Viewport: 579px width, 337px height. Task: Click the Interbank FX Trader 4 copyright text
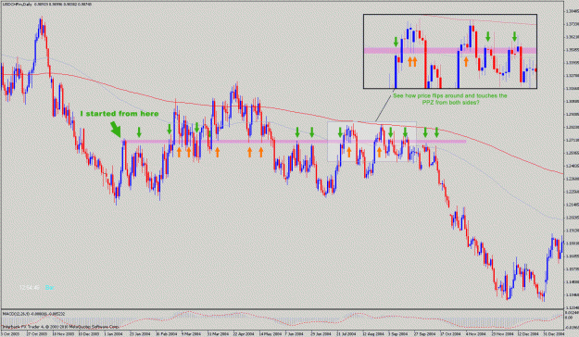click(x=60, y=327)
